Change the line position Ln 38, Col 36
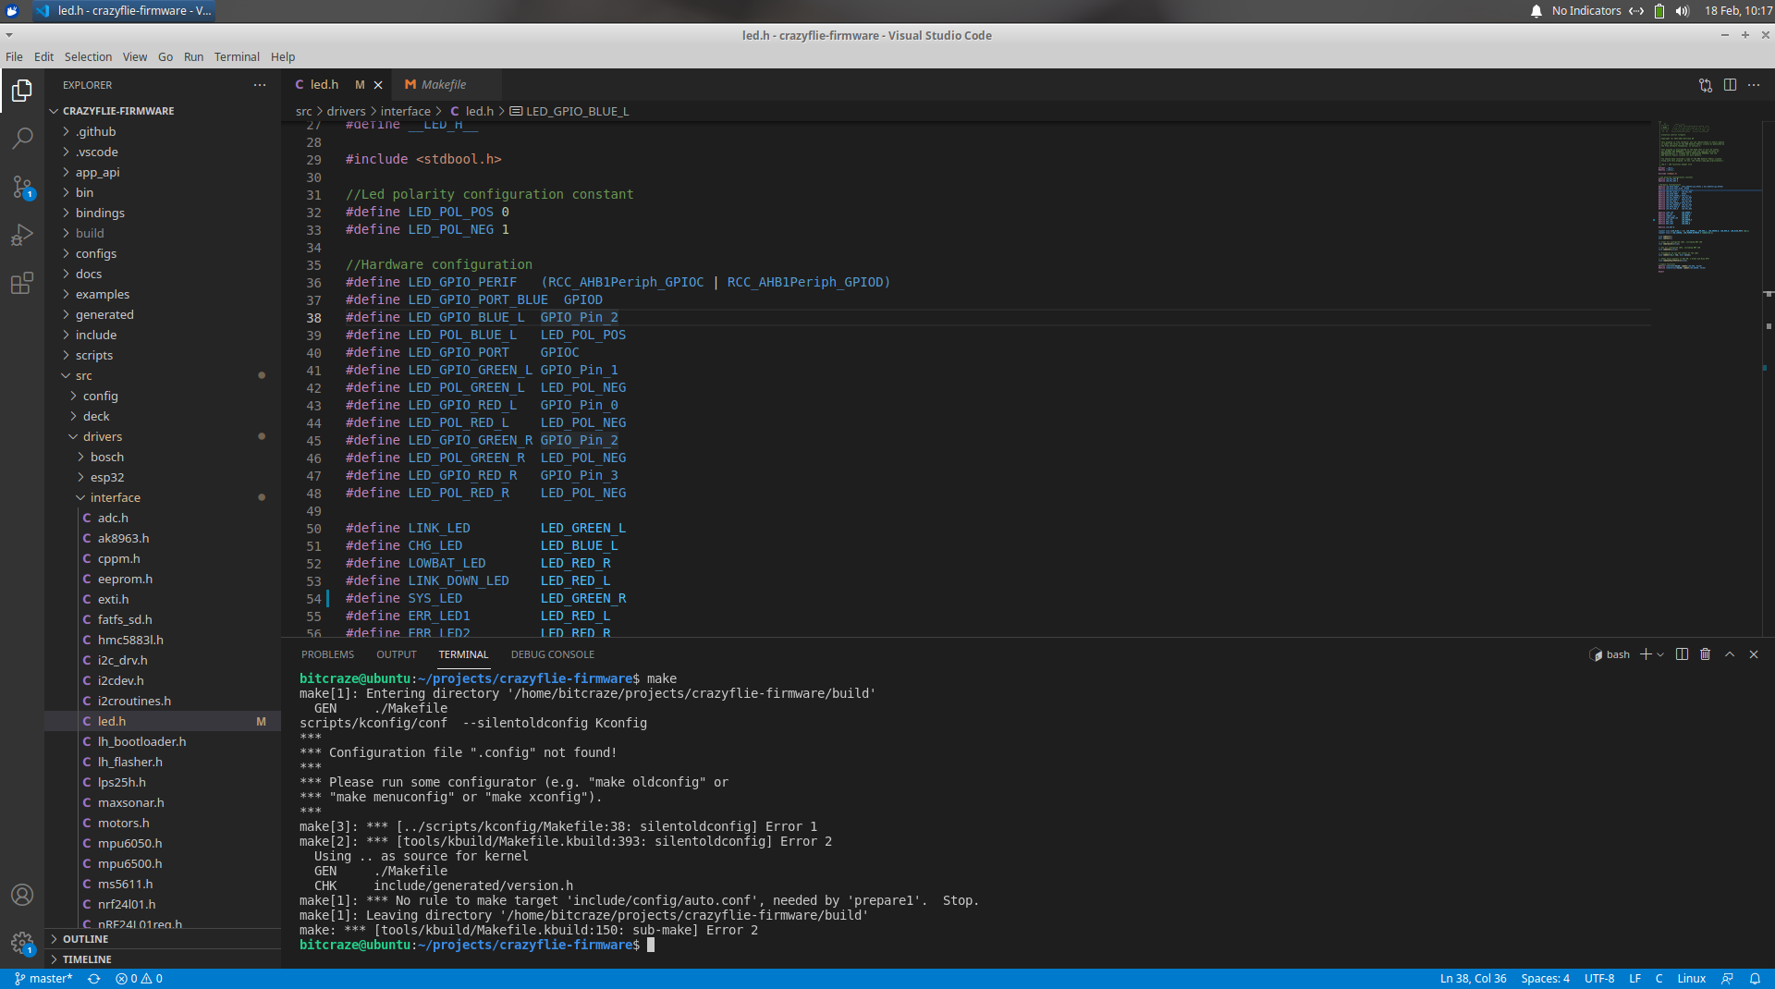This screenshot has width=1775, height=989. (x=1473, y=979)
